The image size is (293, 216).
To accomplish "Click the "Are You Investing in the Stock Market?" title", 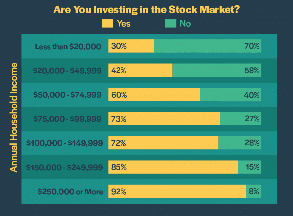I will coord(146,9).
